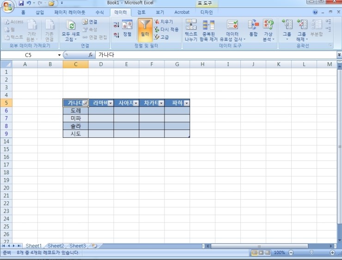Screen dimensions: 342x260
Task: Click the save icon in quick access toolbar
Action: pyautogui.click(x=21, y=3)
